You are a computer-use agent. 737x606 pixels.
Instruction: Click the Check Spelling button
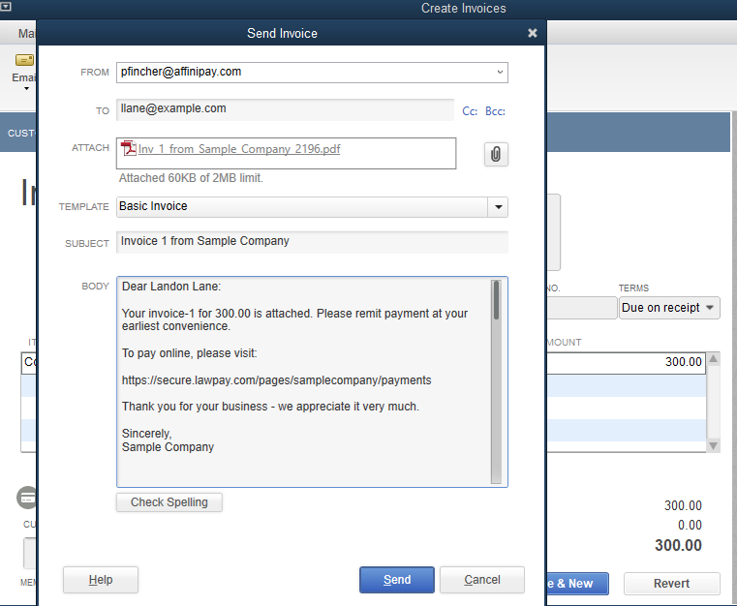click(x=169, y=502)
